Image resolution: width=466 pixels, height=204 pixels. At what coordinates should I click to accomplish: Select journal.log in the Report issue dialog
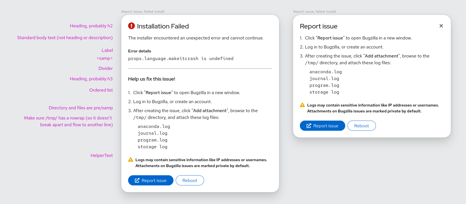click(x=324, y=79)
